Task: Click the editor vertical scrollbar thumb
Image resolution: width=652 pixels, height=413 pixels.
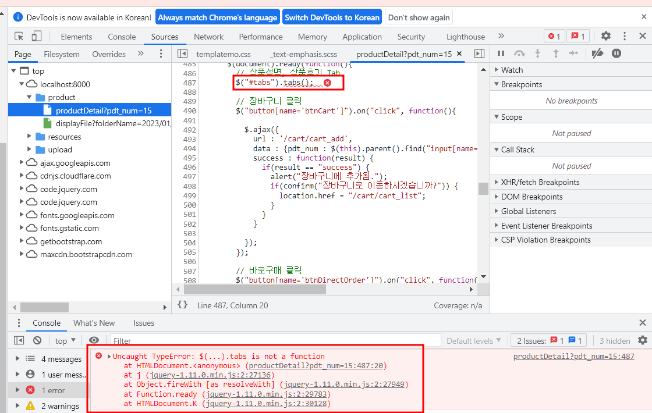Action: coord(483,188)
